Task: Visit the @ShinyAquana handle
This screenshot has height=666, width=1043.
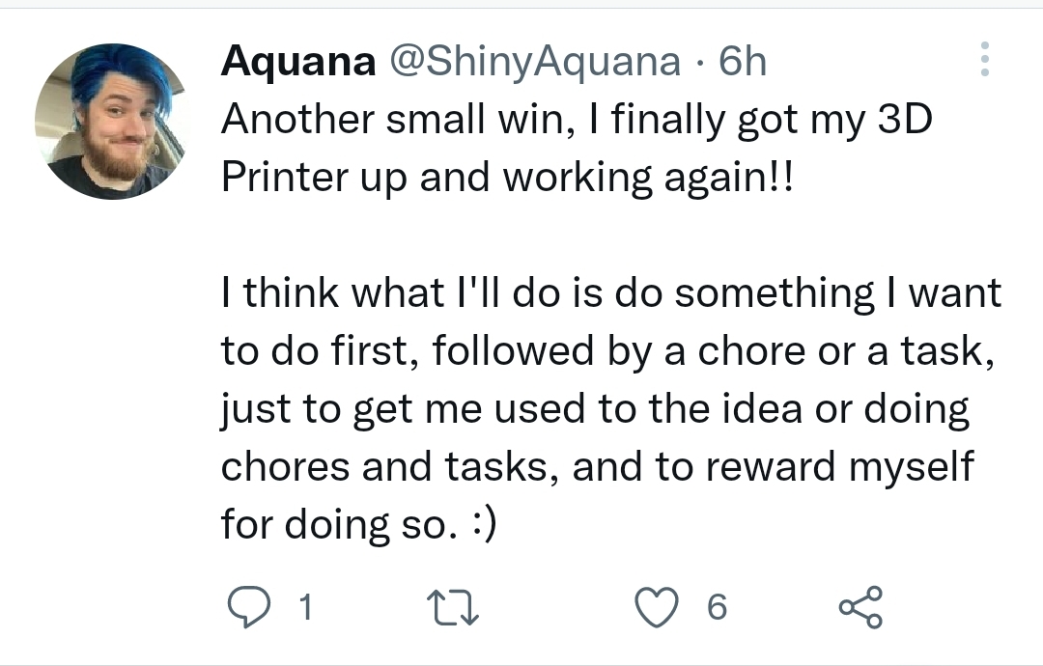Action: (535, 62)
